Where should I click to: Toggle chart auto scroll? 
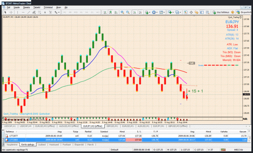point(134,12)
